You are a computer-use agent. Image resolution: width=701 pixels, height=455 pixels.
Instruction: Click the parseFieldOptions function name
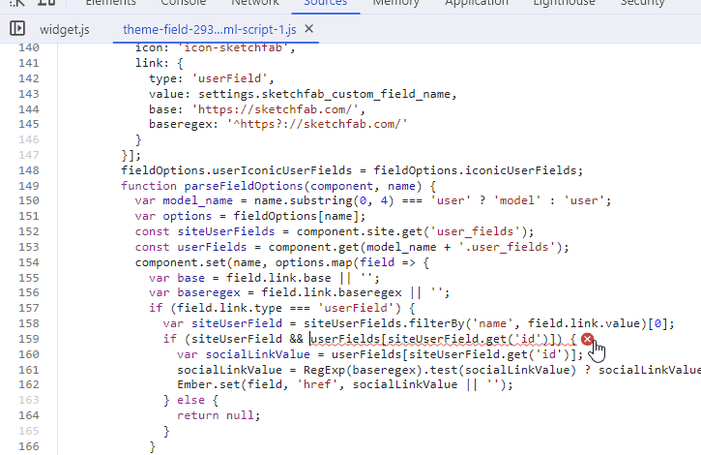242,186
